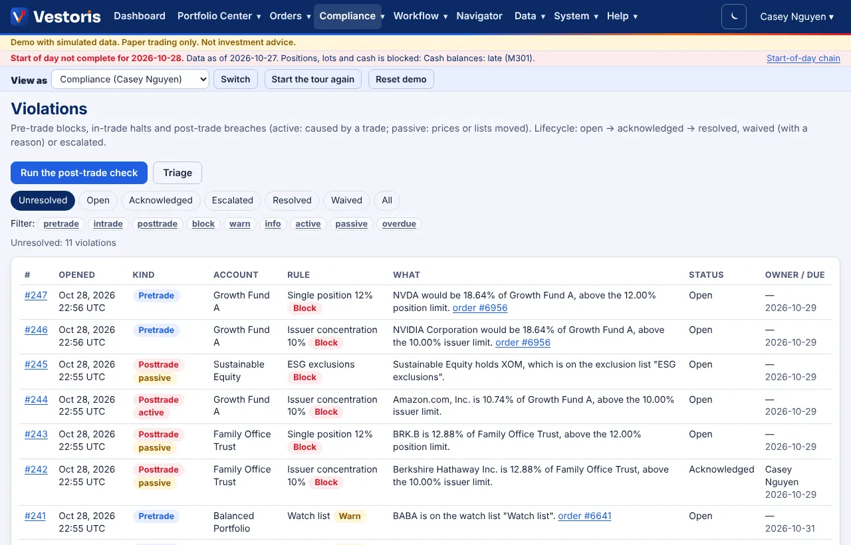This screenshot has height=545, width=851.
Task: Open the Start-of-day chain link
Action: tap(803, 58)
